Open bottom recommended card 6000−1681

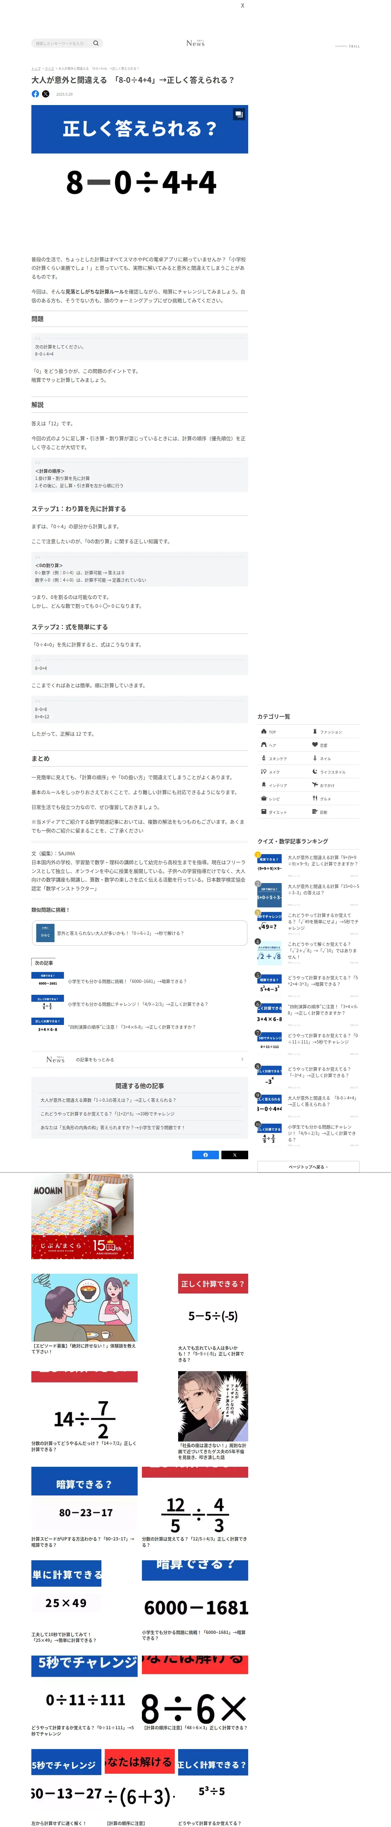click(x=195, y=1601)
